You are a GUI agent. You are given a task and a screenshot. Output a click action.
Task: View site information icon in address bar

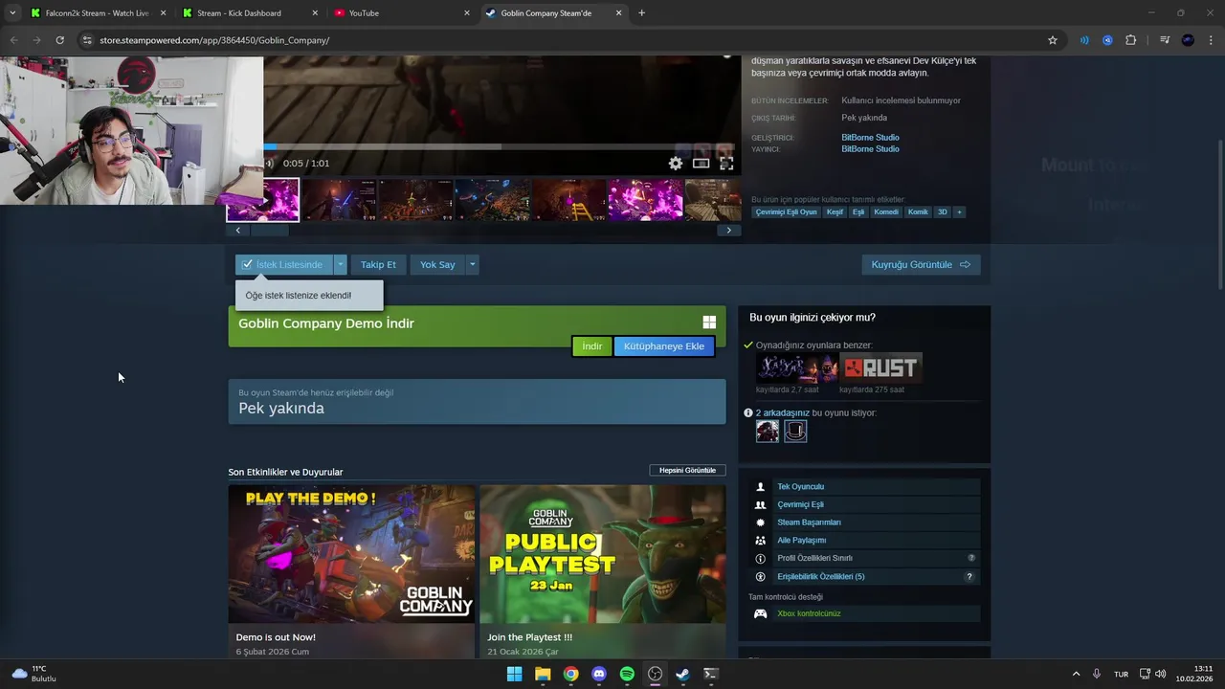(x=87, y=40)
